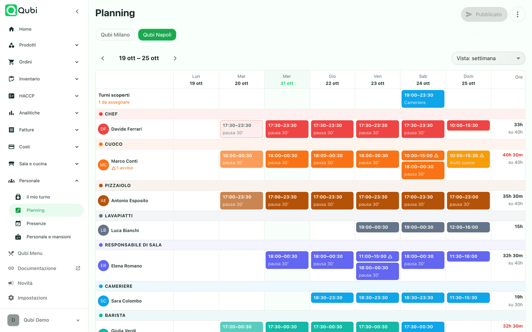Click the Qubi Menu utensils icon
Viewport: 532px width, 332px height.
pyautogui.click(x=11, y=253)
